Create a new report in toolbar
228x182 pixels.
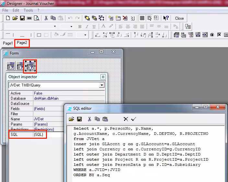pyautogui.click(x=8, y=18)
